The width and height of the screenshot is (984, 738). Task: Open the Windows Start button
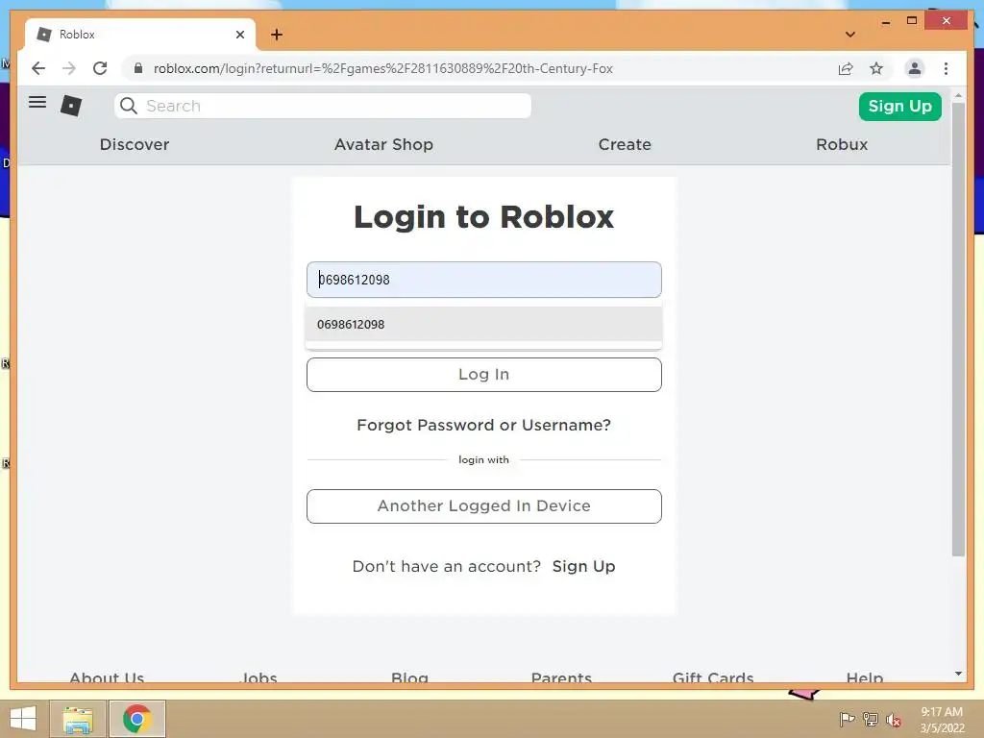point(23,719)
